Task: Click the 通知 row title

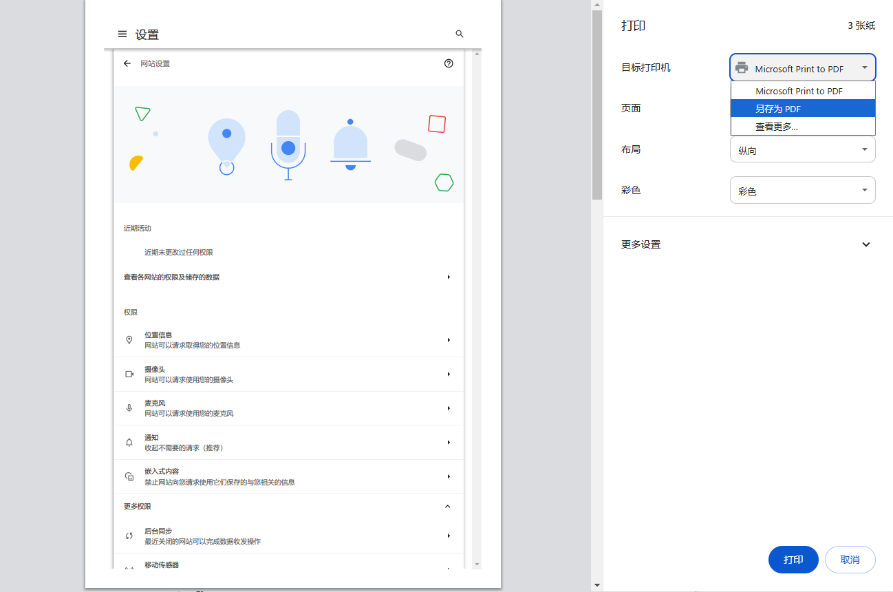Action: point(151,438)
